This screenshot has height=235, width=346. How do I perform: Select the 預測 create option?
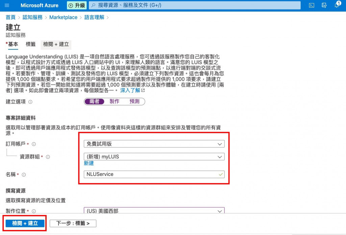pos(134,101)
